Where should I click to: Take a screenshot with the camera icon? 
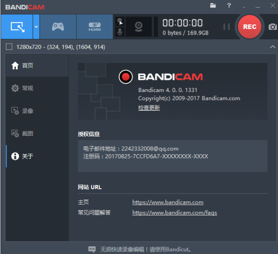272,27
